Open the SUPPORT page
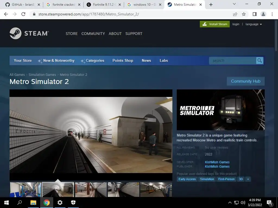 134,34
